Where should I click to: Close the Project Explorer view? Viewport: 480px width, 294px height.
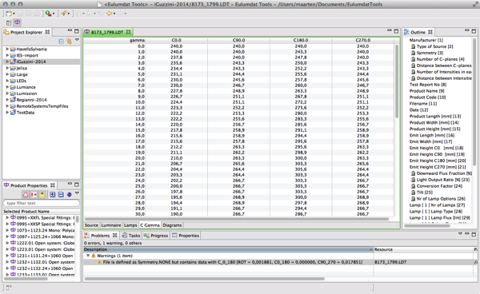(47, 32)
